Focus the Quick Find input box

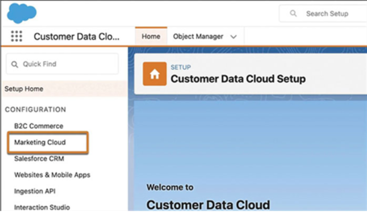click(62, 64)
